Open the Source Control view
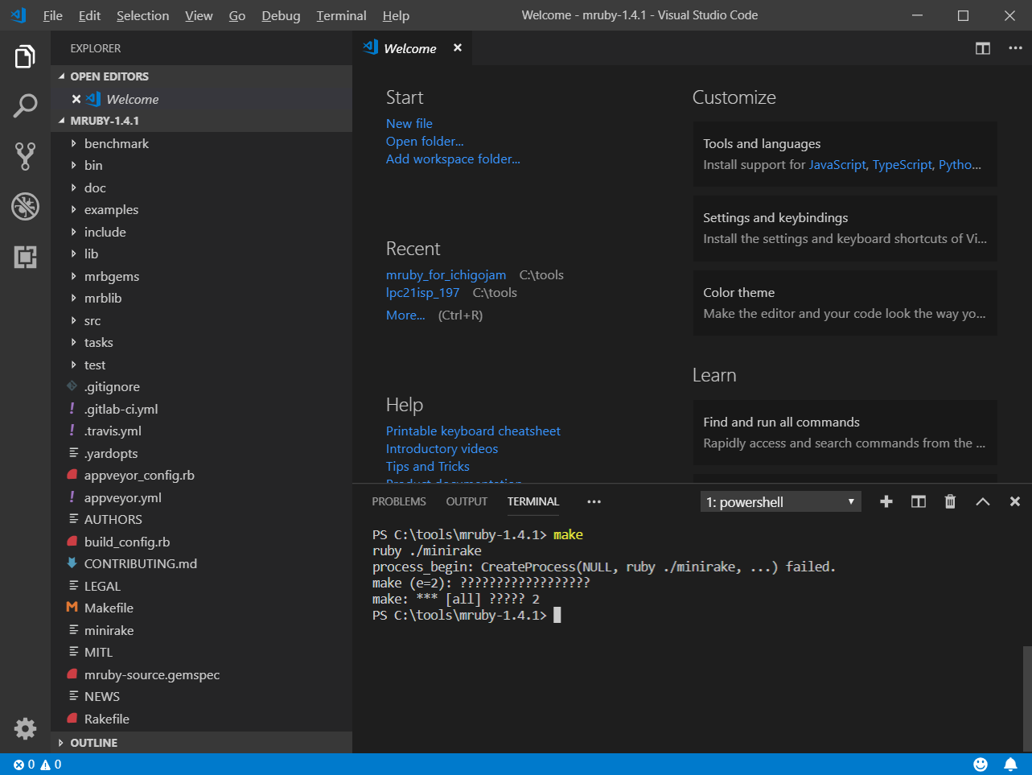Image resolution: width=1032 pixels, height=775 pixels. click(25, 155)
